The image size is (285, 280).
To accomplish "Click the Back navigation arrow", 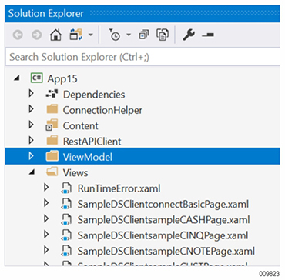I will 18,35.
